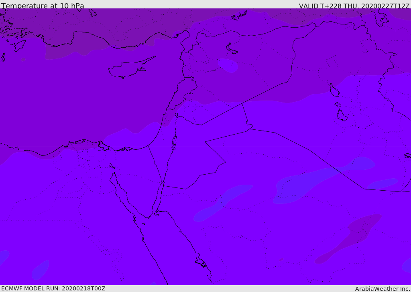Click the 'VALID T+228 THU. 20200227T12Z' label

[354, 6]
